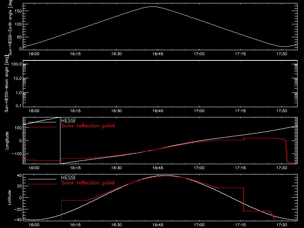Select the 16:30 time label under the Longitude plot
The image size is (304, 228).
tap(117, 168)
